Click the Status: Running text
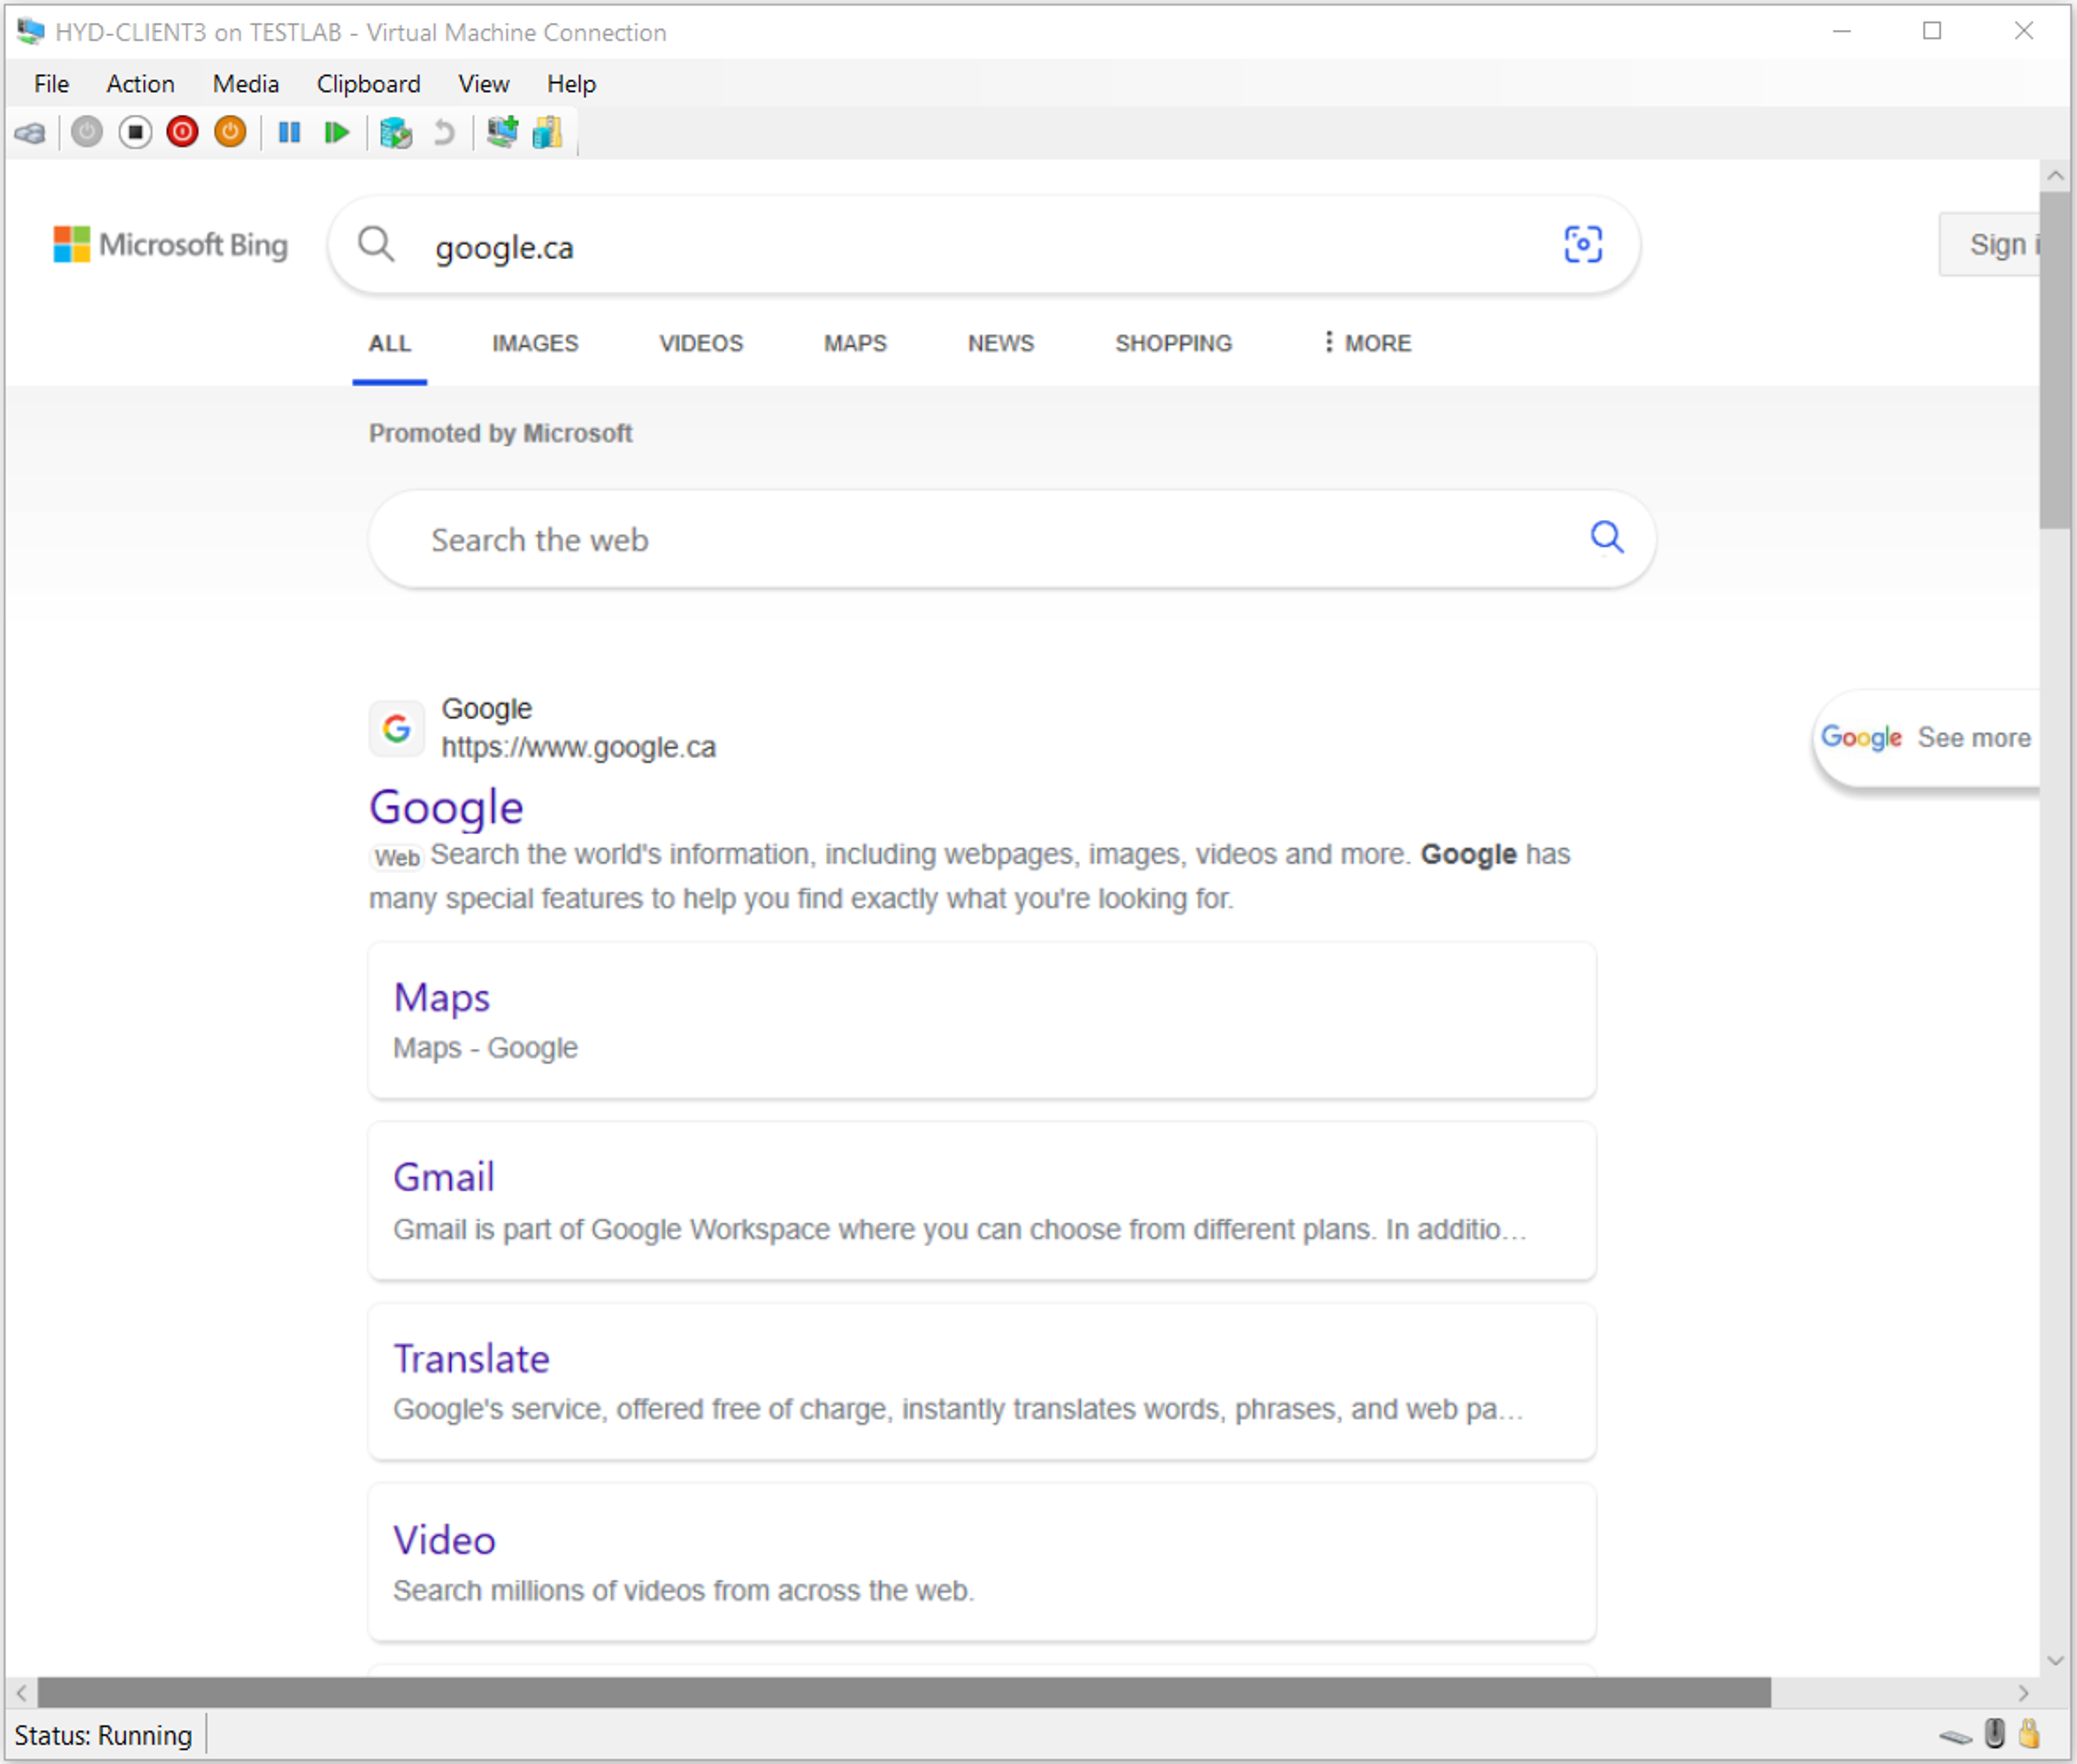 (103, 1735)
